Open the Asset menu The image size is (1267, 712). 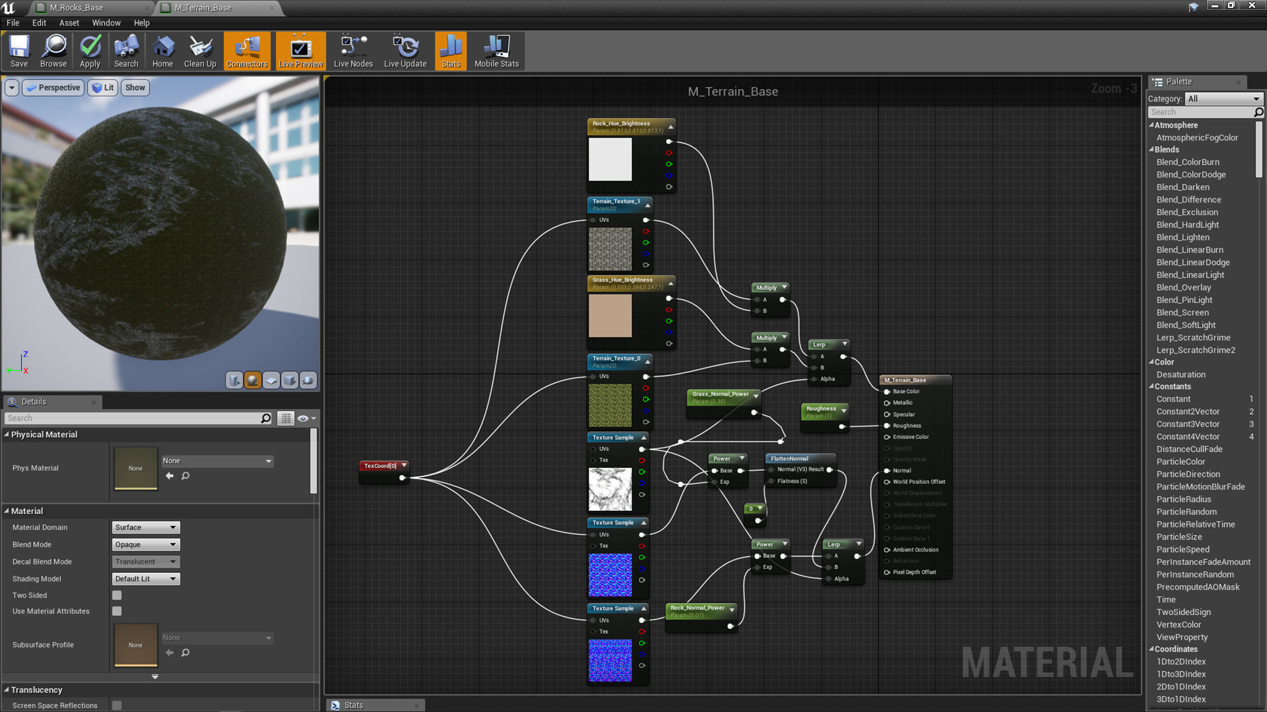click(x=69, y=22)
